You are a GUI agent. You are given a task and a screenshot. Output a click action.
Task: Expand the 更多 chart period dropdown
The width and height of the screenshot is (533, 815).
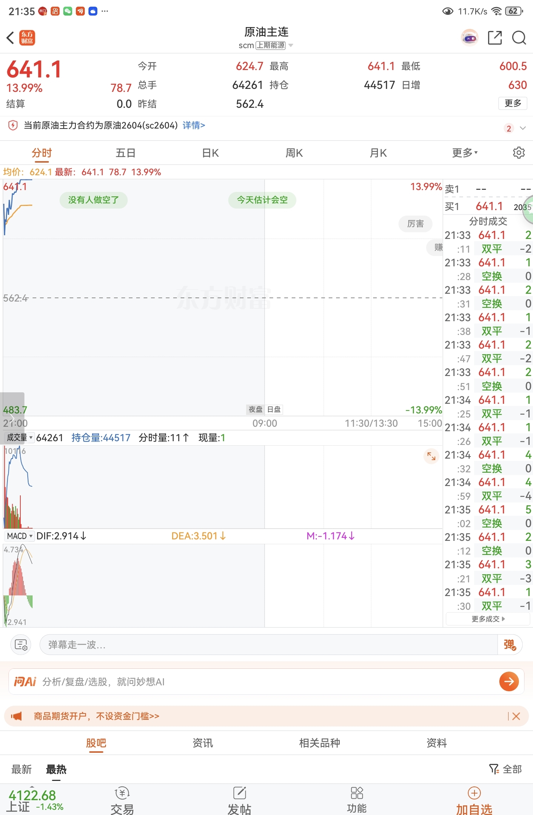pos(465,153)
